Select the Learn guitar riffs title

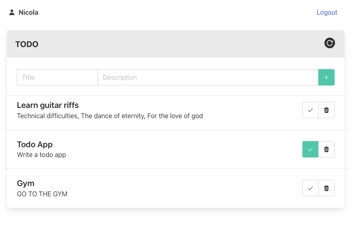pyautogui.click(x=48, y=105)
